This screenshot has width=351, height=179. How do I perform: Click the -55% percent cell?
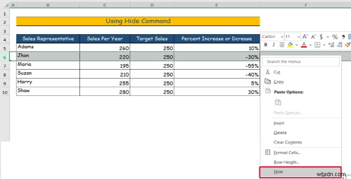coord(217,65)
